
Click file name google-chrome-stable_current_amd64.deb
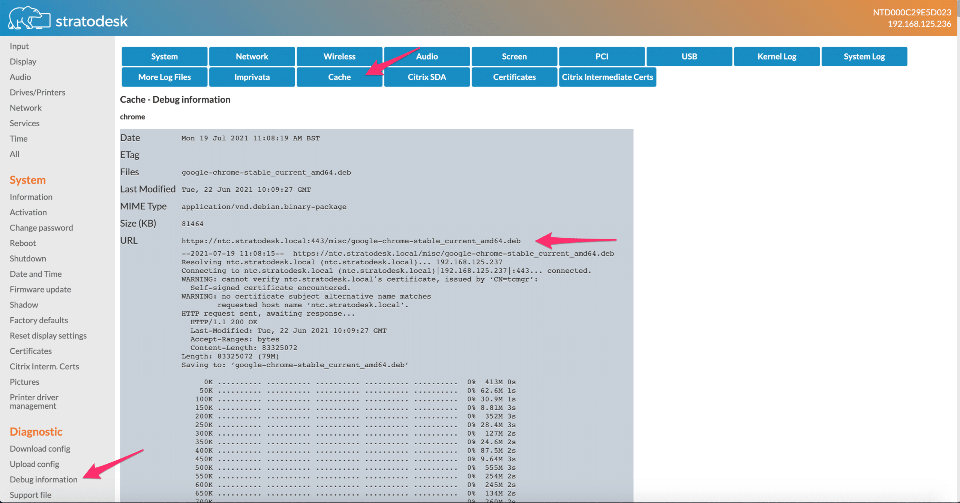[x=266, y=172]
